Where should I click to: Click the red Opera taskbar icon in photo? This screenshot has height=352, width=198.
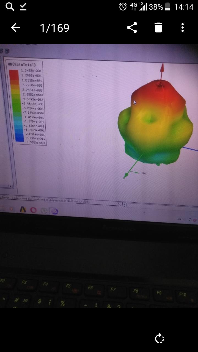click(x=33, y=210)
